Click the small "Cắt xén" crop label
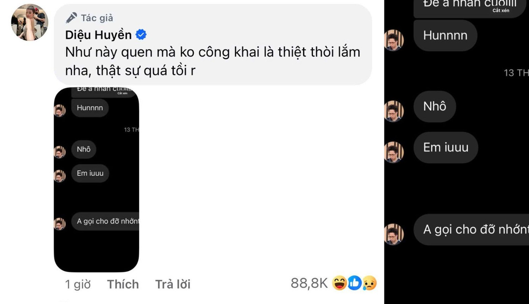This screenshot has height=304, width=529. click(x=123, y=93)
